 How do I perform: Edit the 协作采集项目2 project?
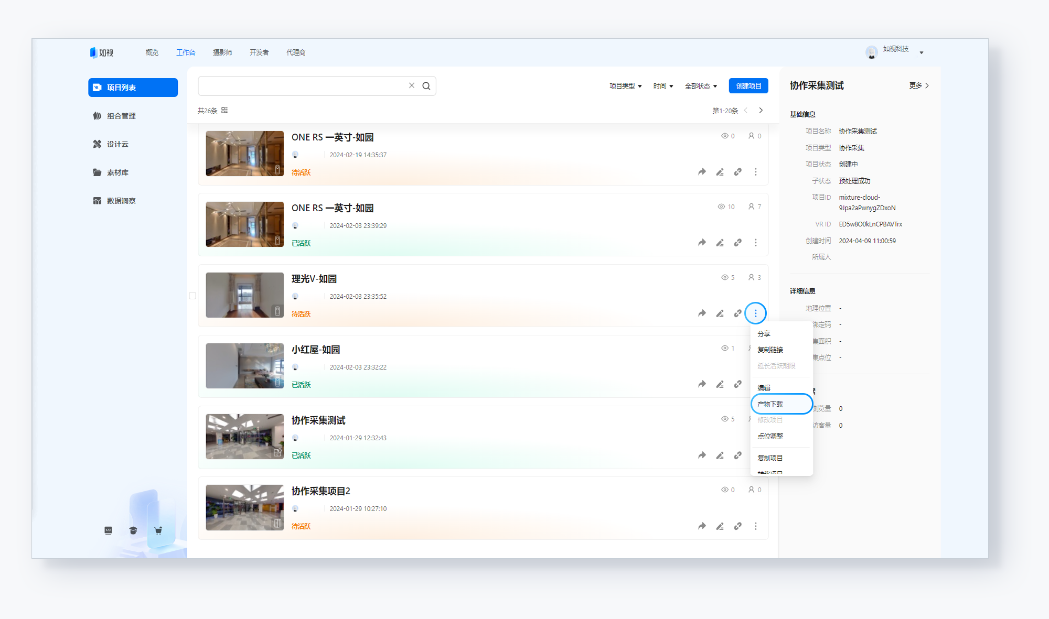720,526
